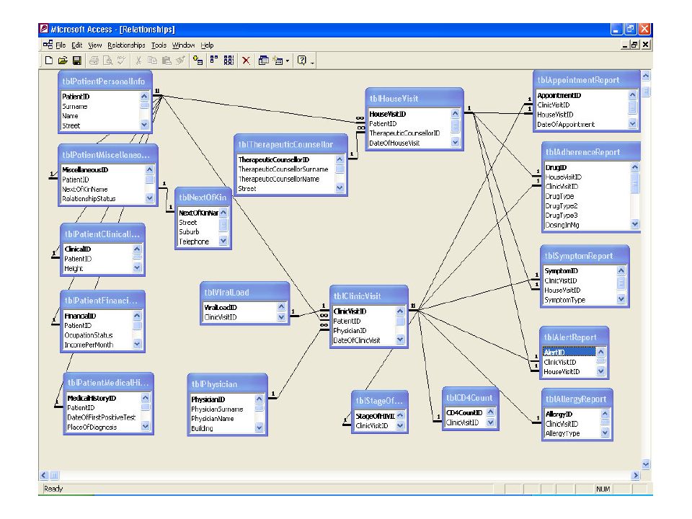The height and width of the screenshot is (519, 692).
Task: Click the Print Preview toolbar icon
Action: tap(107, 61)
